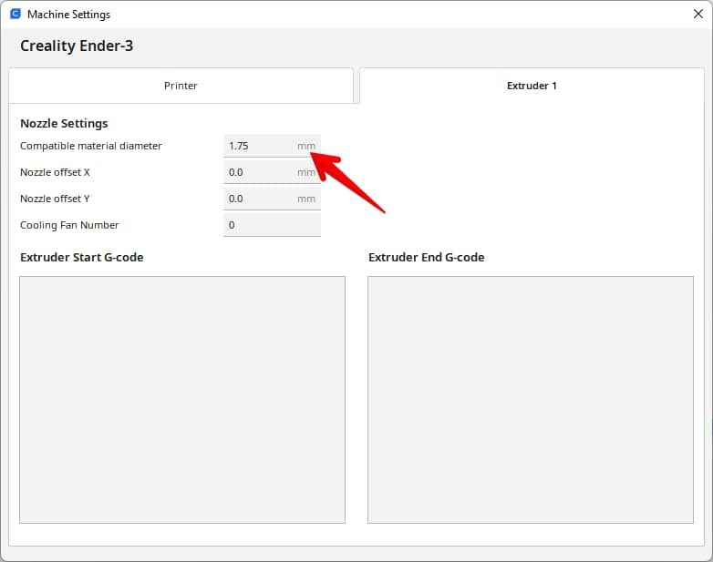Select the Extruder 1 tab
The image size is (713, 562).
pyautogui.click(x=532, y=86)
